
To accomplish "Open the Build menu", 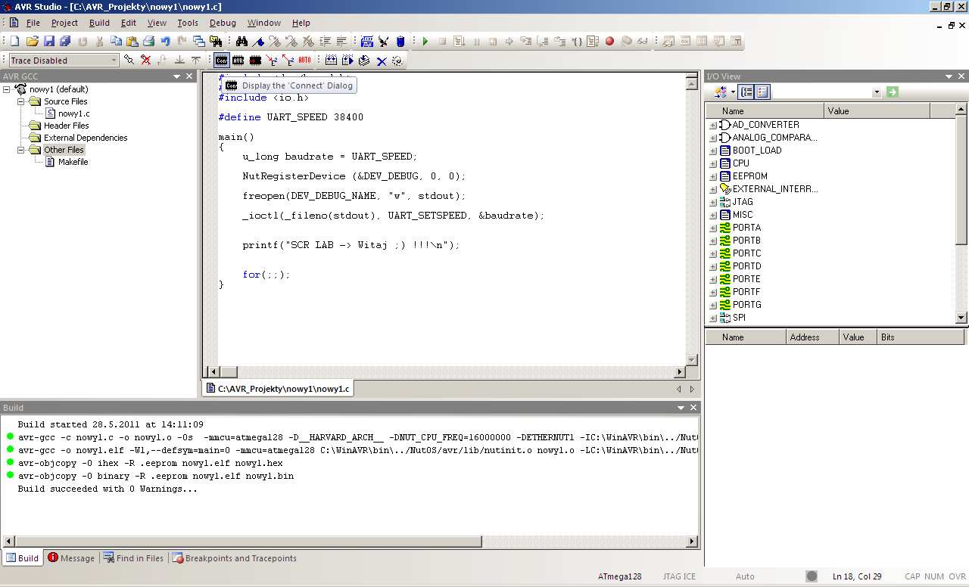I will pyautogui.click(x=99, y=23).
